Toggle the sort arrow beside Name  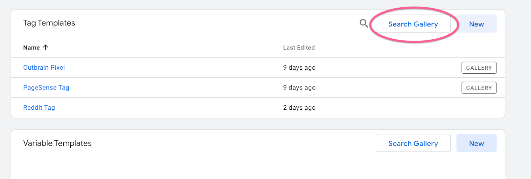[46, 47]
